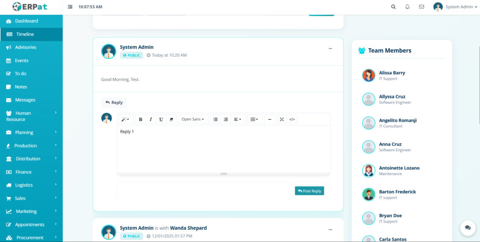The width and height of the screenshot is (480, 242).
Task: Open the search magnifier icon
Action: tap(393, 7)
